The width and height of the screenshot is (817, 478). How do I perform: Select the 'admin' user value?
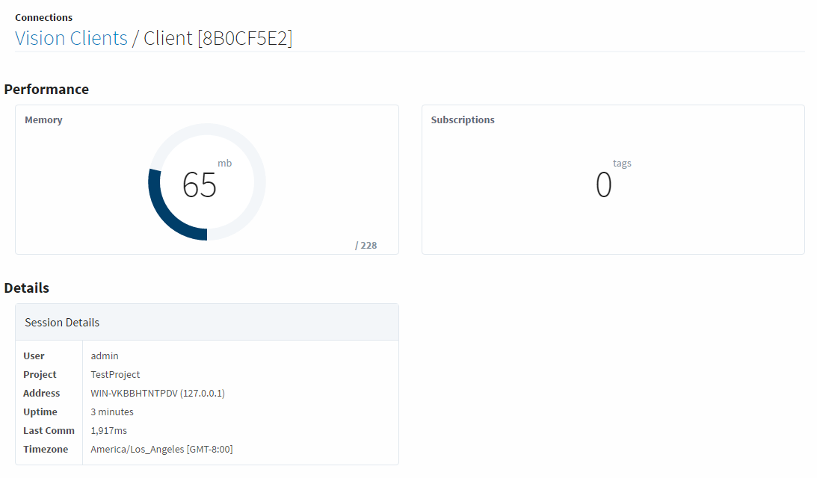click(x=105, y=356)
